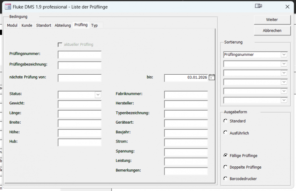Screen dimensions: 296x191
Task: Focus the Bemerkungen input field
Action: (x=186, y=171)
